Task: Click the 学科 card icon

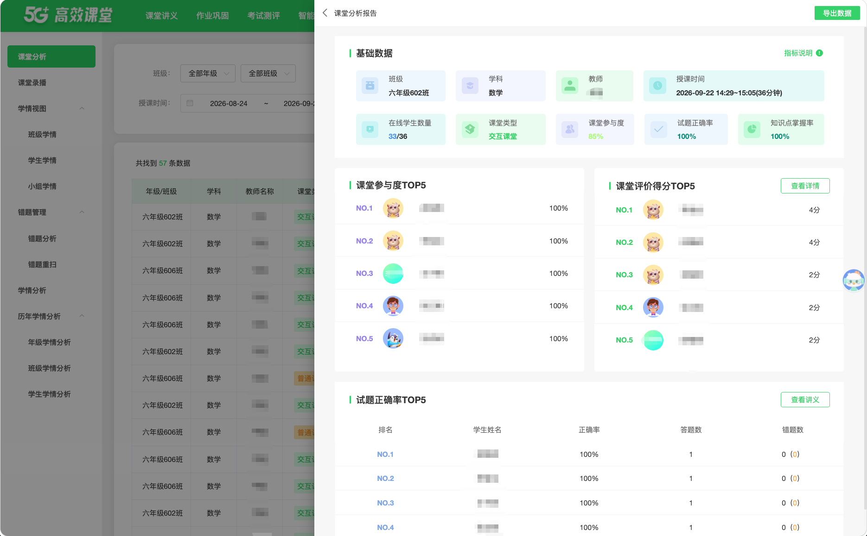Action: click(470, 86)
